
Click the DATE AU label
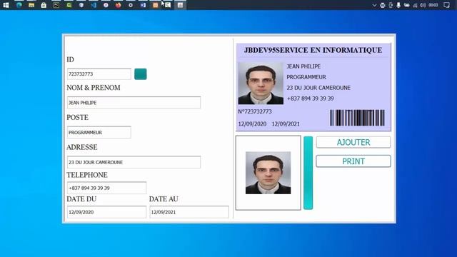click(164, 199)
